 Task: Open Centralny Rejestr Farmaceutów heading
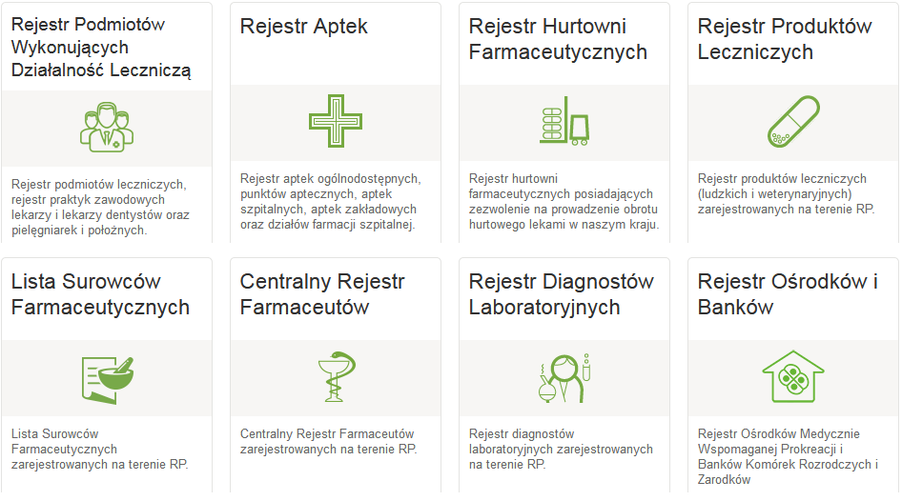click(321, 294)
